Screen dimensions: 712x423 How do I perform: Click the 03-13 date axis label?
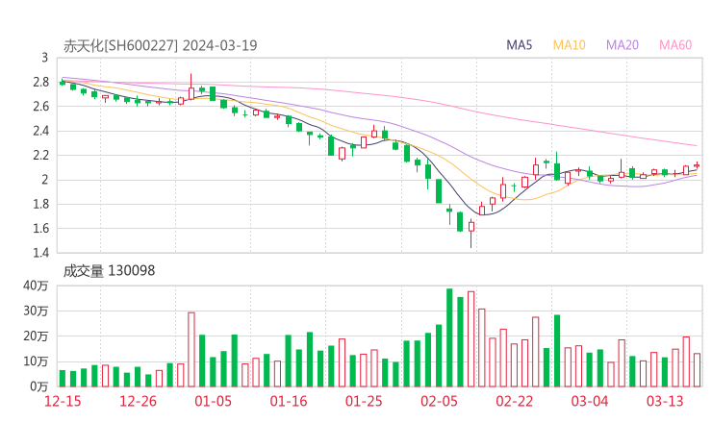665,401
